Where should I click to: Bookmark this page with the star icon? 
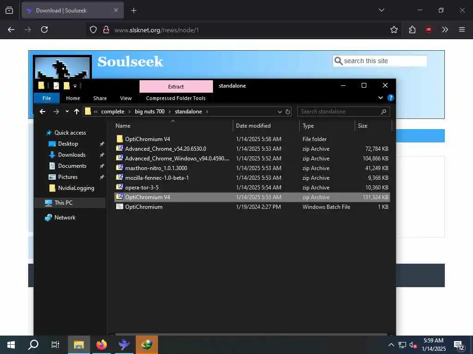[394, 29]
